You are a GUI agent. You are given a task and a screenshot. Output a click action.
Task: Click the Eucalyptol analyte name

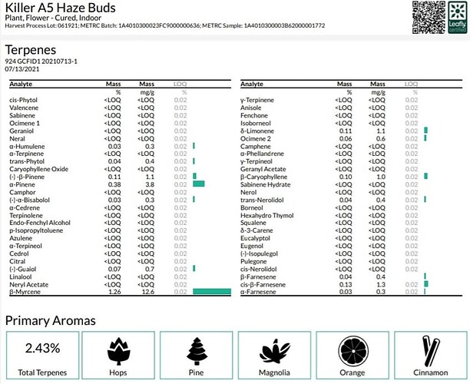255,238
